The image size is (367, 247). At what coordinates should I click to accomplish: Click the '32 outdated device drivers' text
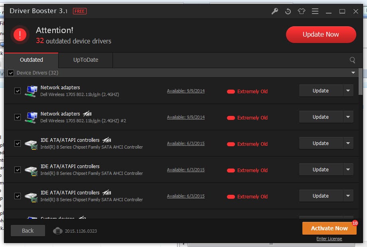coord(73,41)
